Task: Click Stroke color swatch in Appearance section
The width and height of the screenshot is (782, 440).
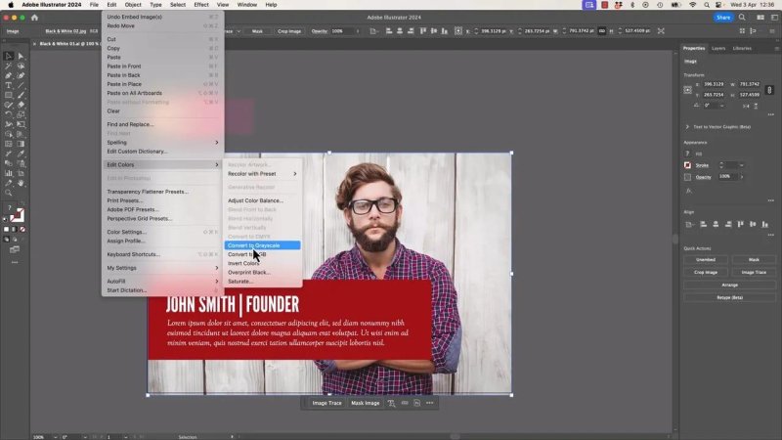Action: (688, 165)
